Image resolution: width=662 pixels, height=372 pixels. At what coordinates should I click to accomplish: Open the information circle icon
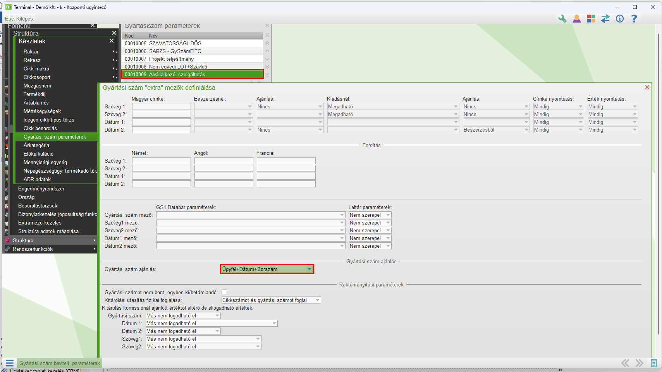(x=620, y=19)
